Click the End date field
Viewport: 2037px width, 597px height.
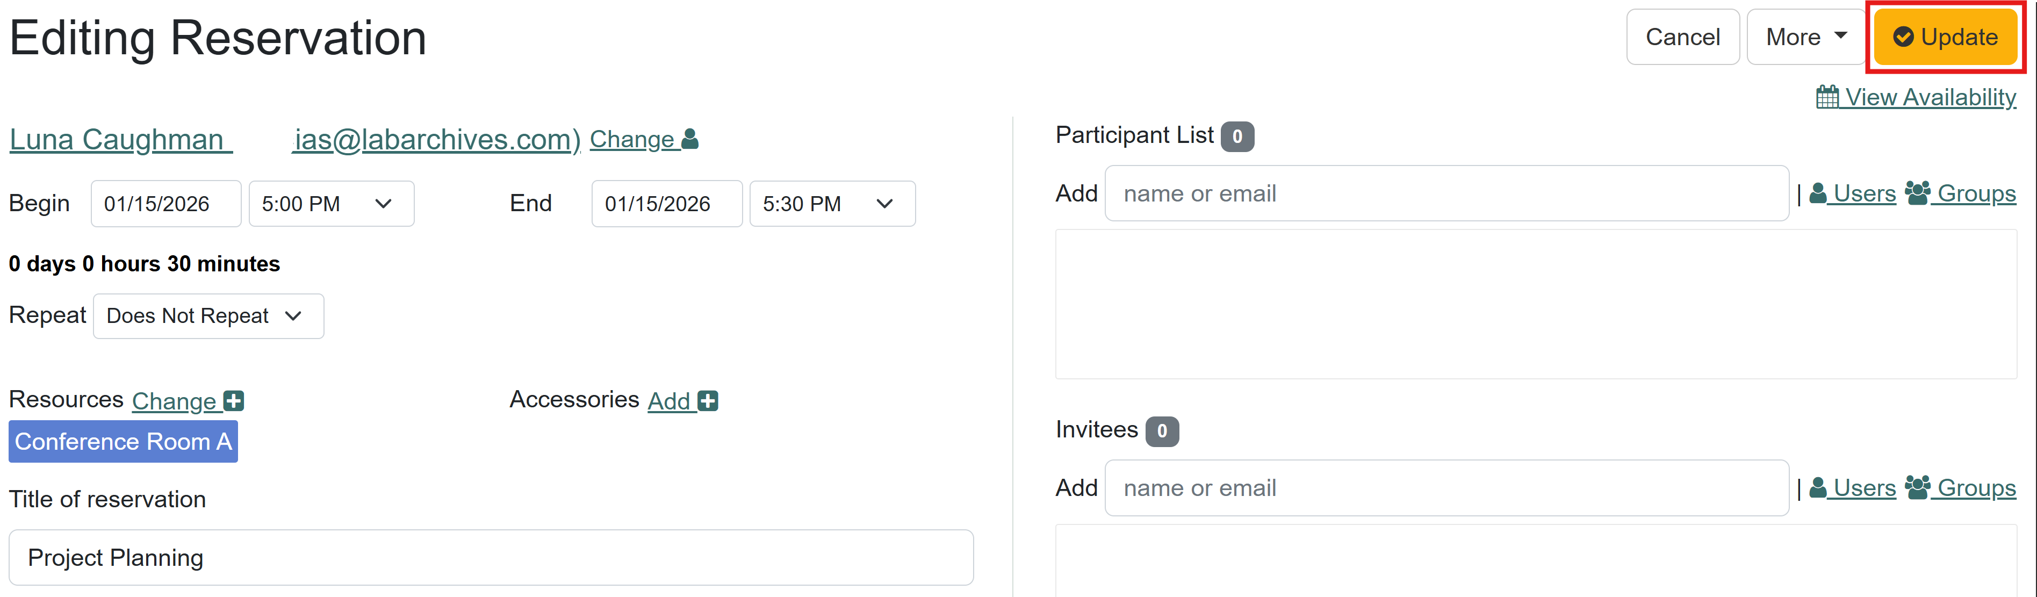point(666,204)
